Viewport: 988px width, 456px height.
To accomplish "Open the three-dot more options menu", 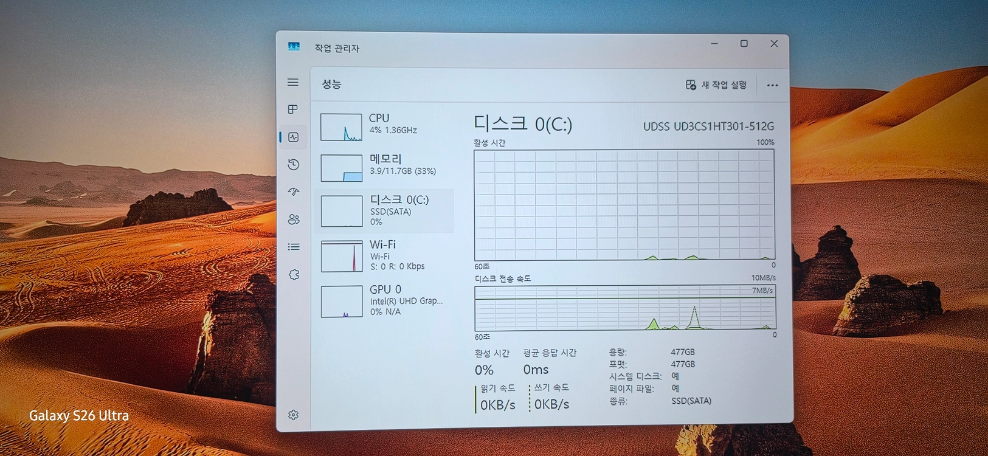I will [772, 85].
